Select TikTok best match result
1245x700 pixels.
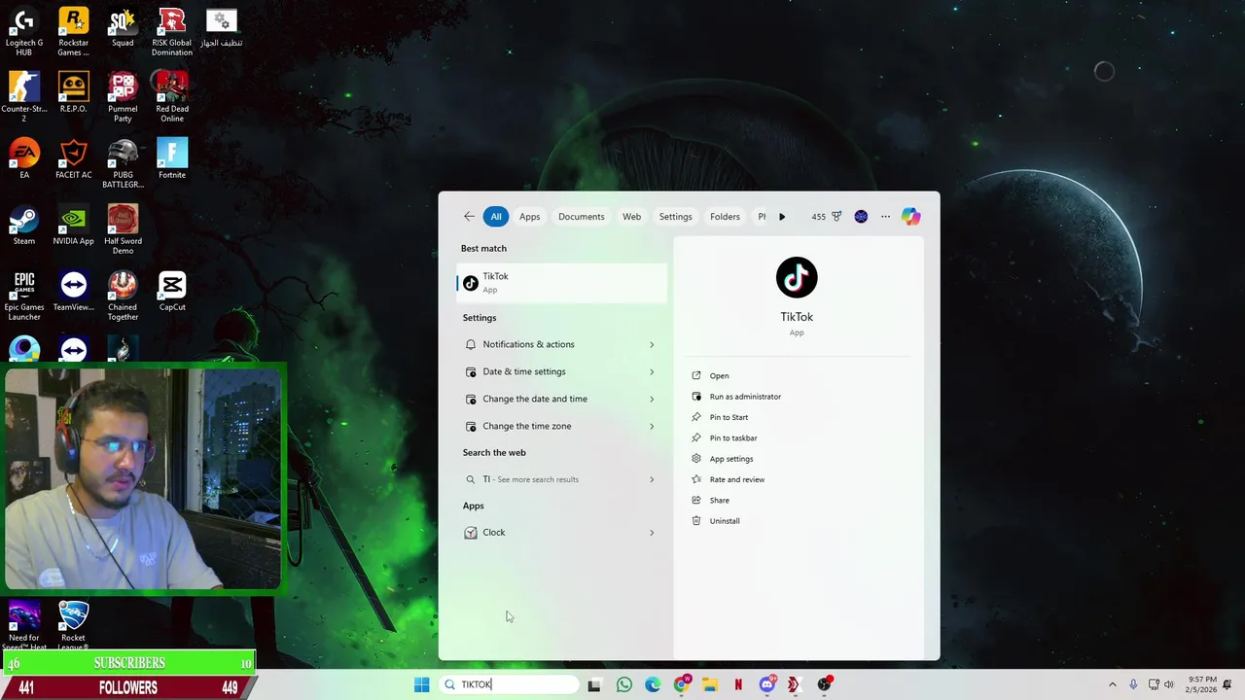[562, 283]
